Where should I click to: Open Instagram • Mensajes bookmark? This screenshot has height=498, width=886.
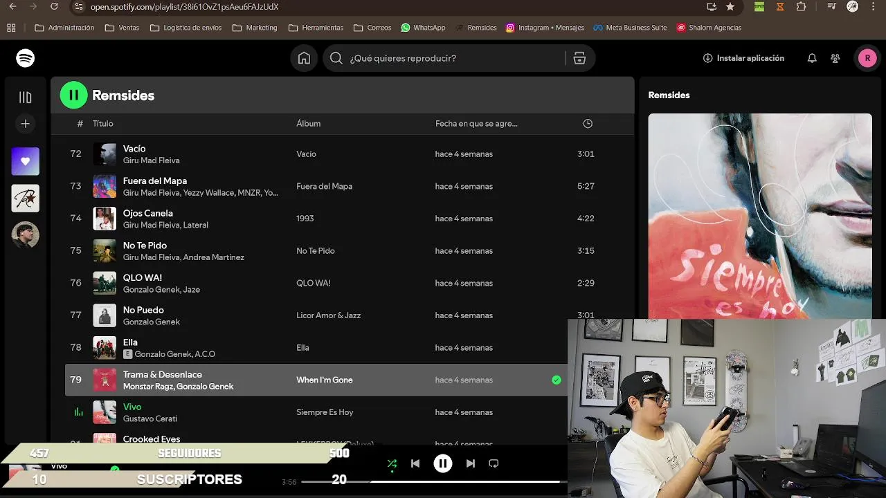pyautogui.click(x=545, y=28)
